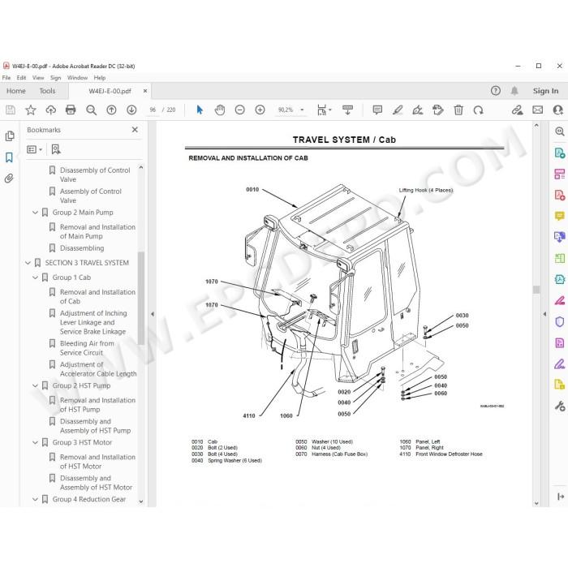Open Removal and Installation of HST Motor bookmark

coord(97,462)
